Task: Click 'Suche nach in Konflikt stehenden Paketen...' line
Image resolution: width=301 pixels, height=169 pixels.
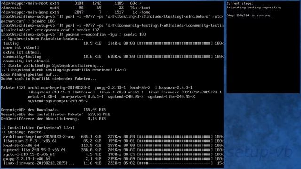Action: pyautogui.click(x=49, y=79)
